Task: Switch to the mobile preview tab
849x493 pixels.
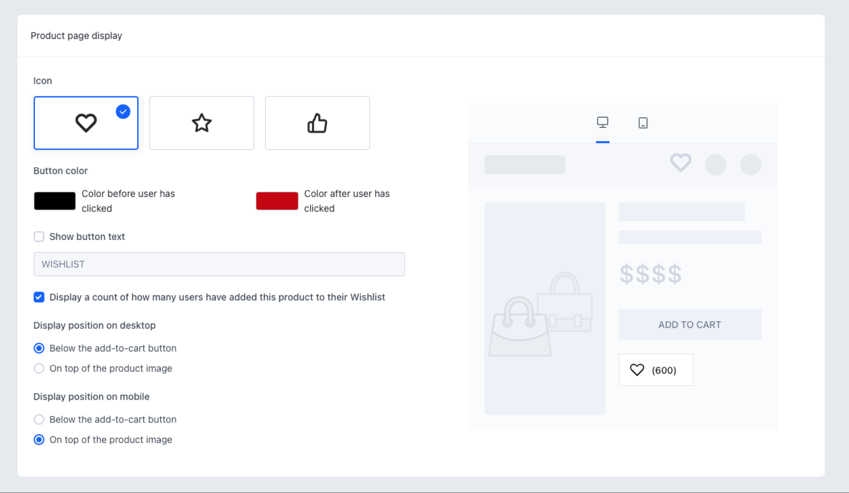Action: coord(643,123)
